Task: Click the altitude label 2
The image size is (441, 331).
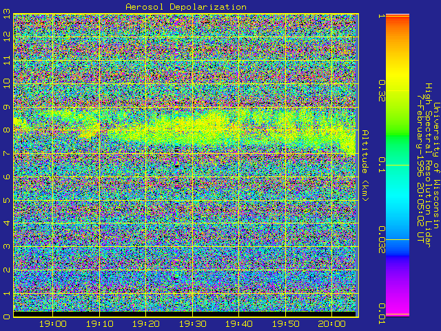Action: coord(7,270)
